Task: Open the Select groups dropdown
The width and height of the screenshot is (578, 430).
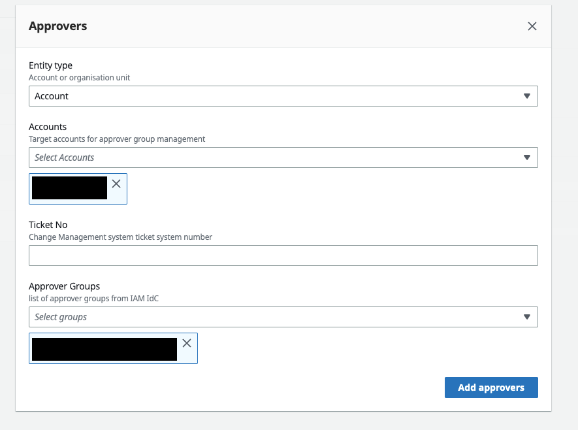Action: (x=274, y=317)
